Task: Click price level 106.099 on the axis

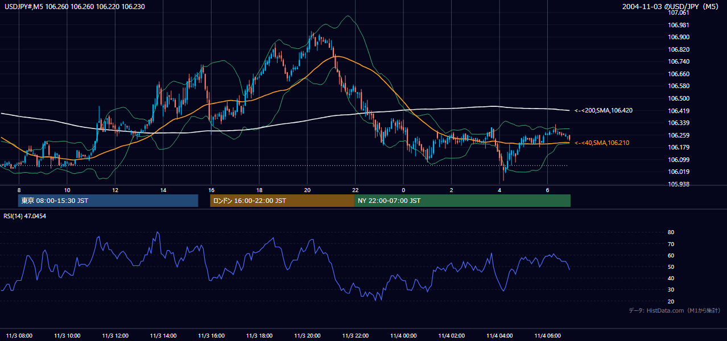Action: 679,160
